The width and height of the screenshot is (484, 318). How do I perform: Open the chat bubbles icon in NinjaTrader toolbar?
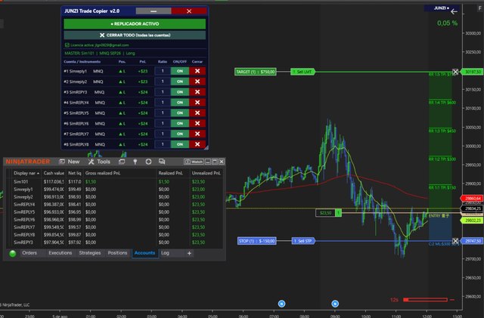pyautogui.click(x=162, y=162)
